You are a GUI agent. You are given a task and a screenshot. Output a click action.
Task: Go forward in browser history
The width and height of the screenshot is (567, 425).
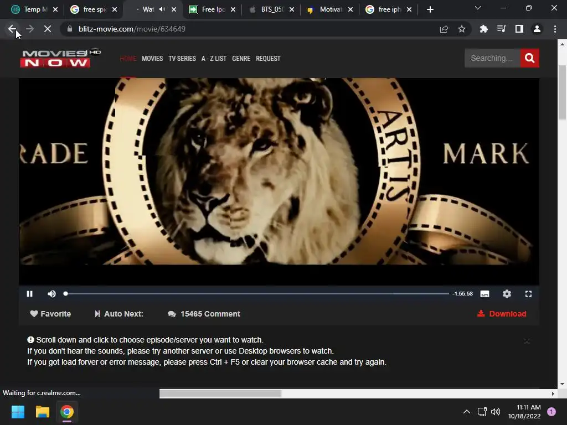(30, 29)
